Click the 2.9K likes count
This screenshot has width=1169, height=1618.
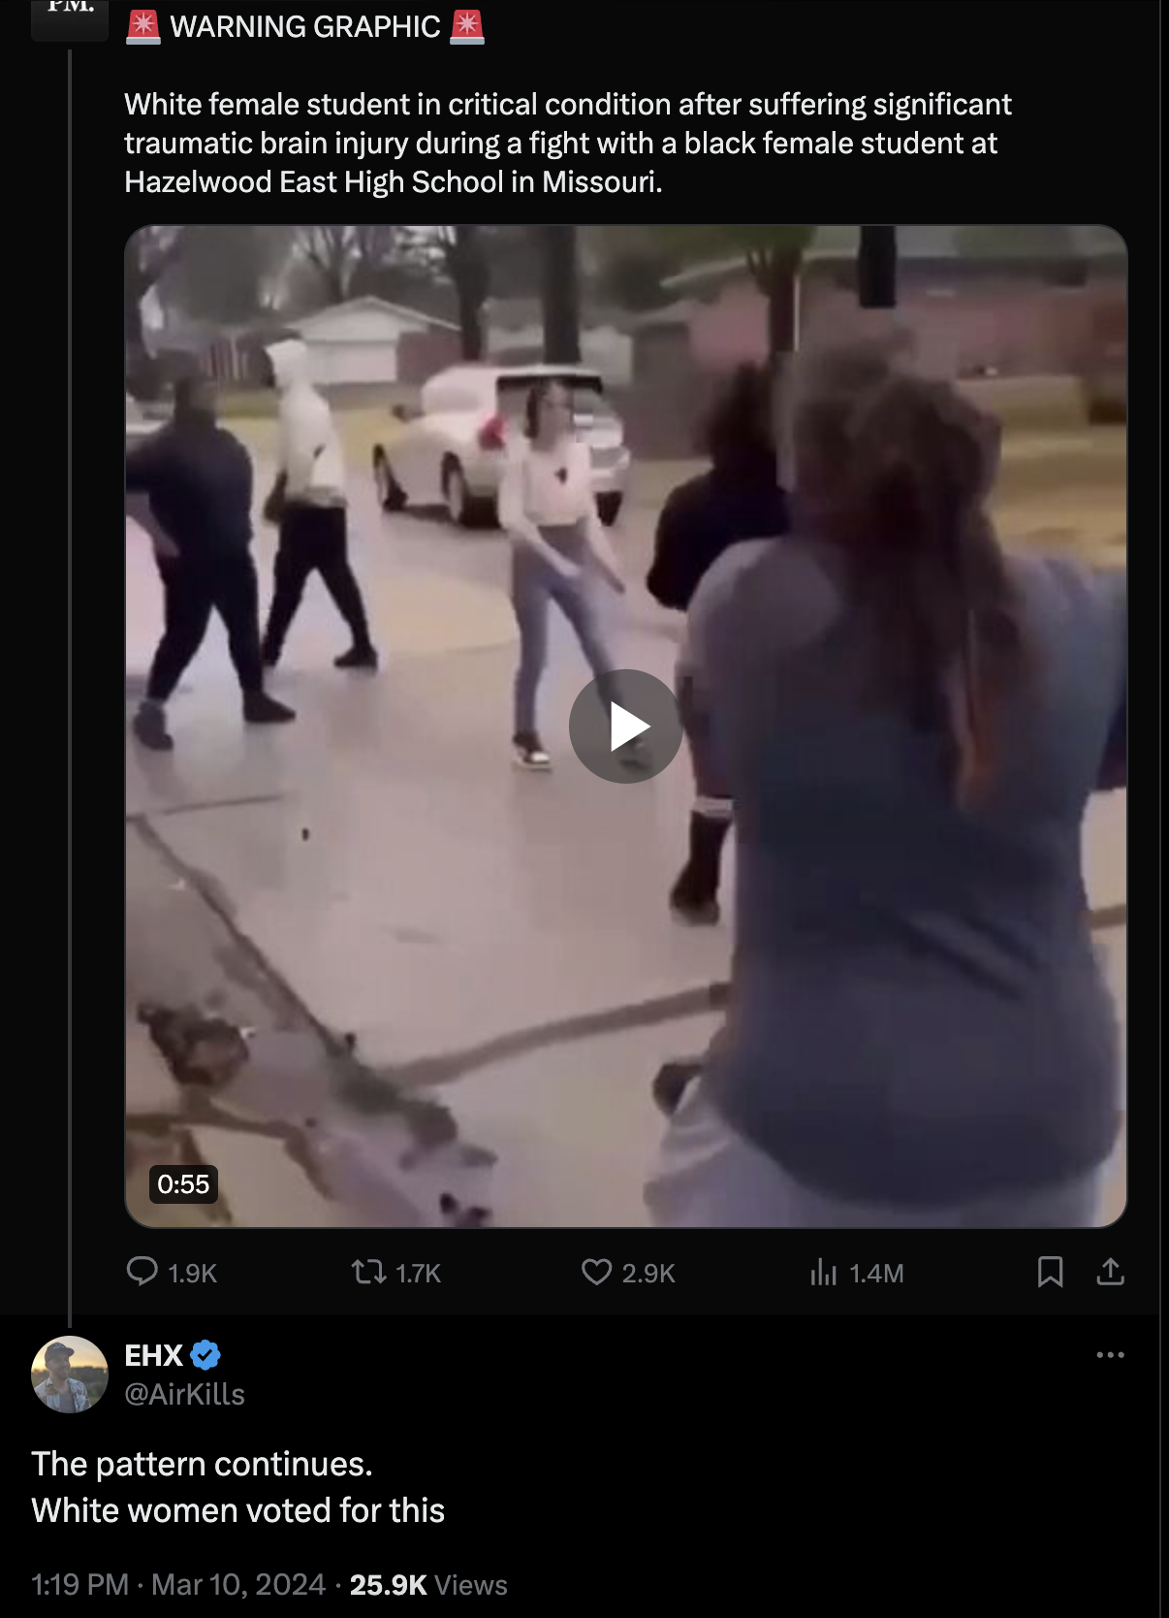click(648, 1273)
